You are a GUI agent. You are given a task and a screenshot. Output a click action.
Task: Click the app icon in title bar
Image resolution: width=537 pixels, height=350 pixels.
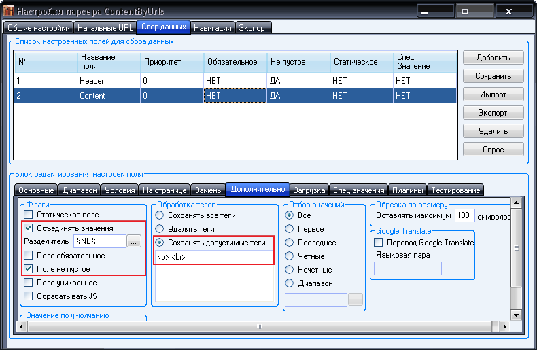pos(8,12)
